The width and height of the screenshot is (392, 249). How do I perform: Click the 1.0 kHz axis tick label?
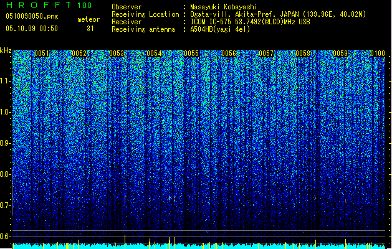click(x=6, y=113)
